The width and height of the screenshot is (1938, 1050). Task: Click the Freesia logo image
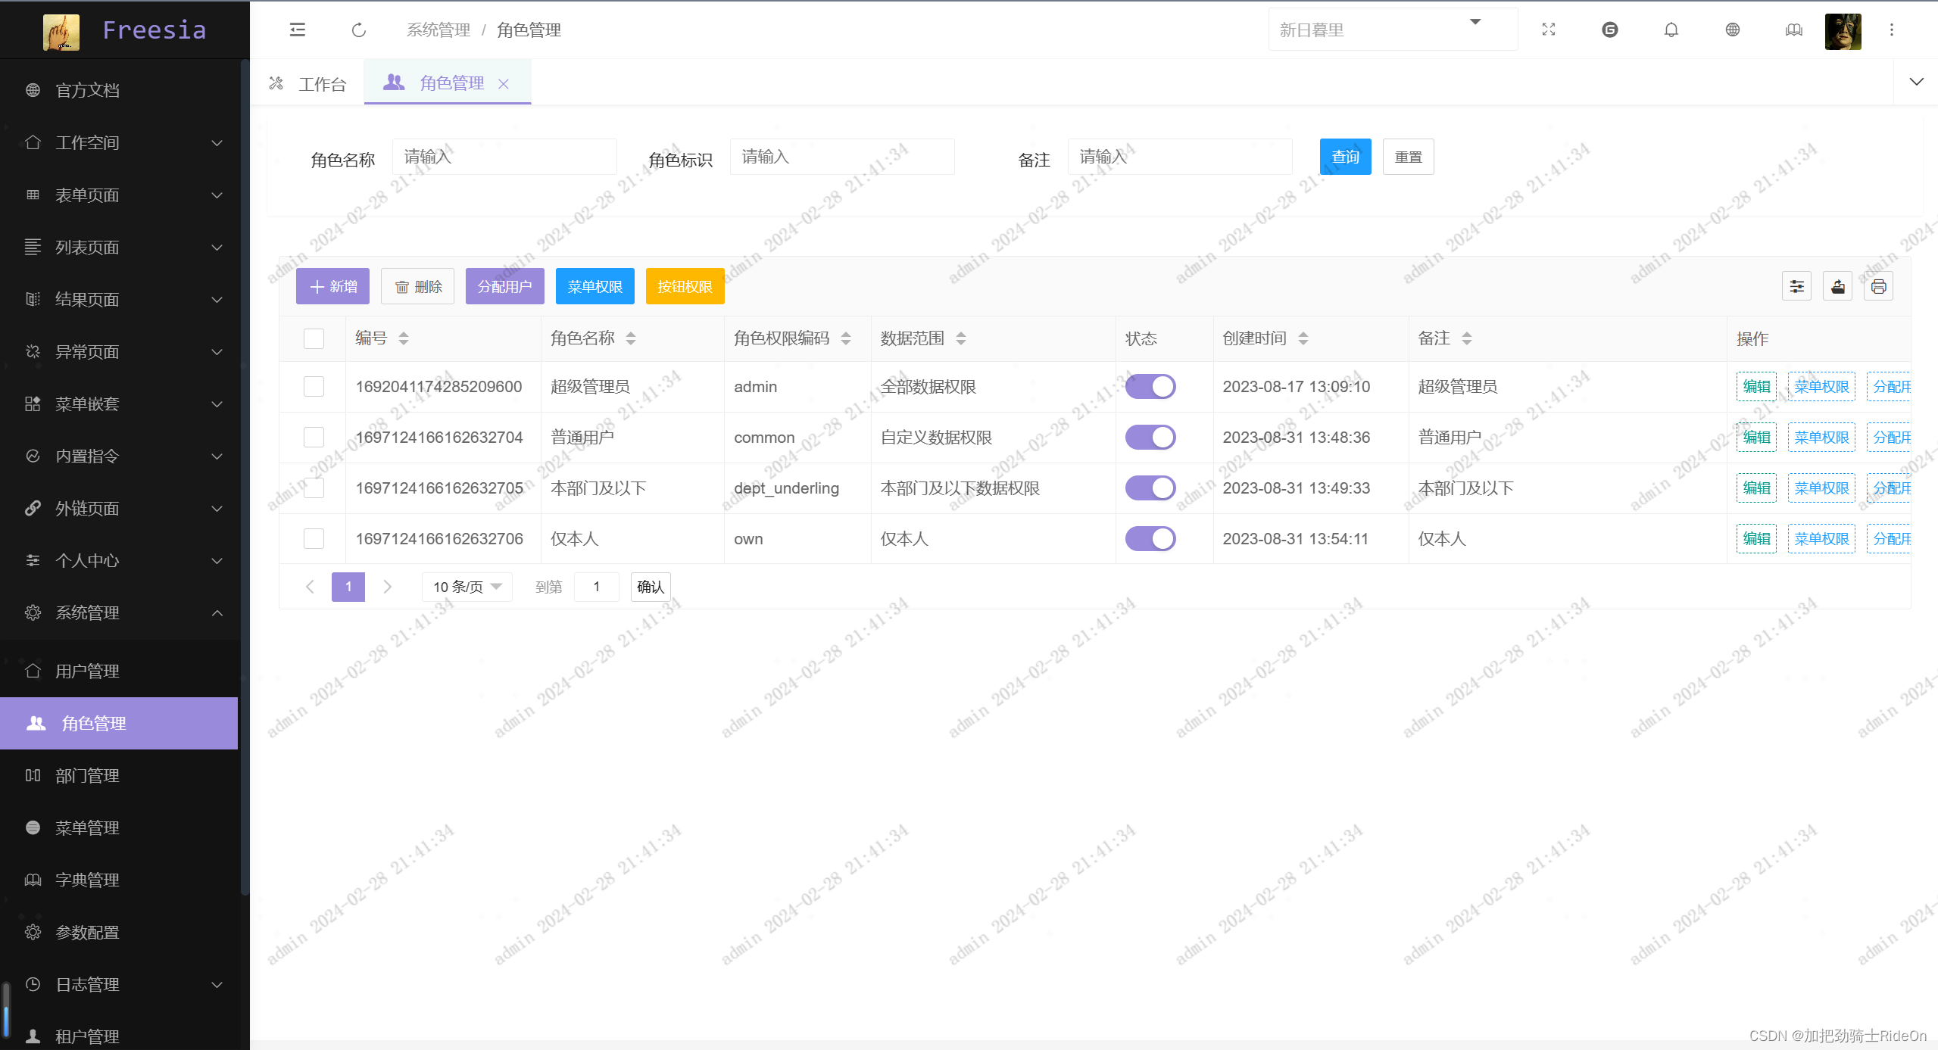click(x=61, y=32)
